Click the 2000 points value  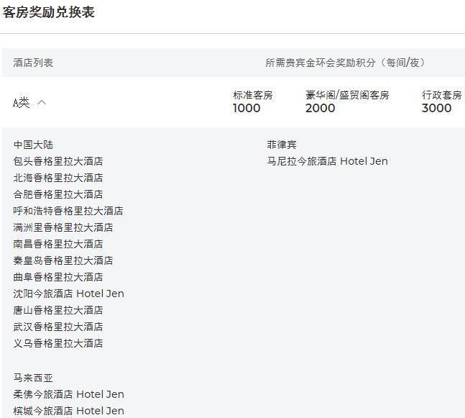coord(321,108)
